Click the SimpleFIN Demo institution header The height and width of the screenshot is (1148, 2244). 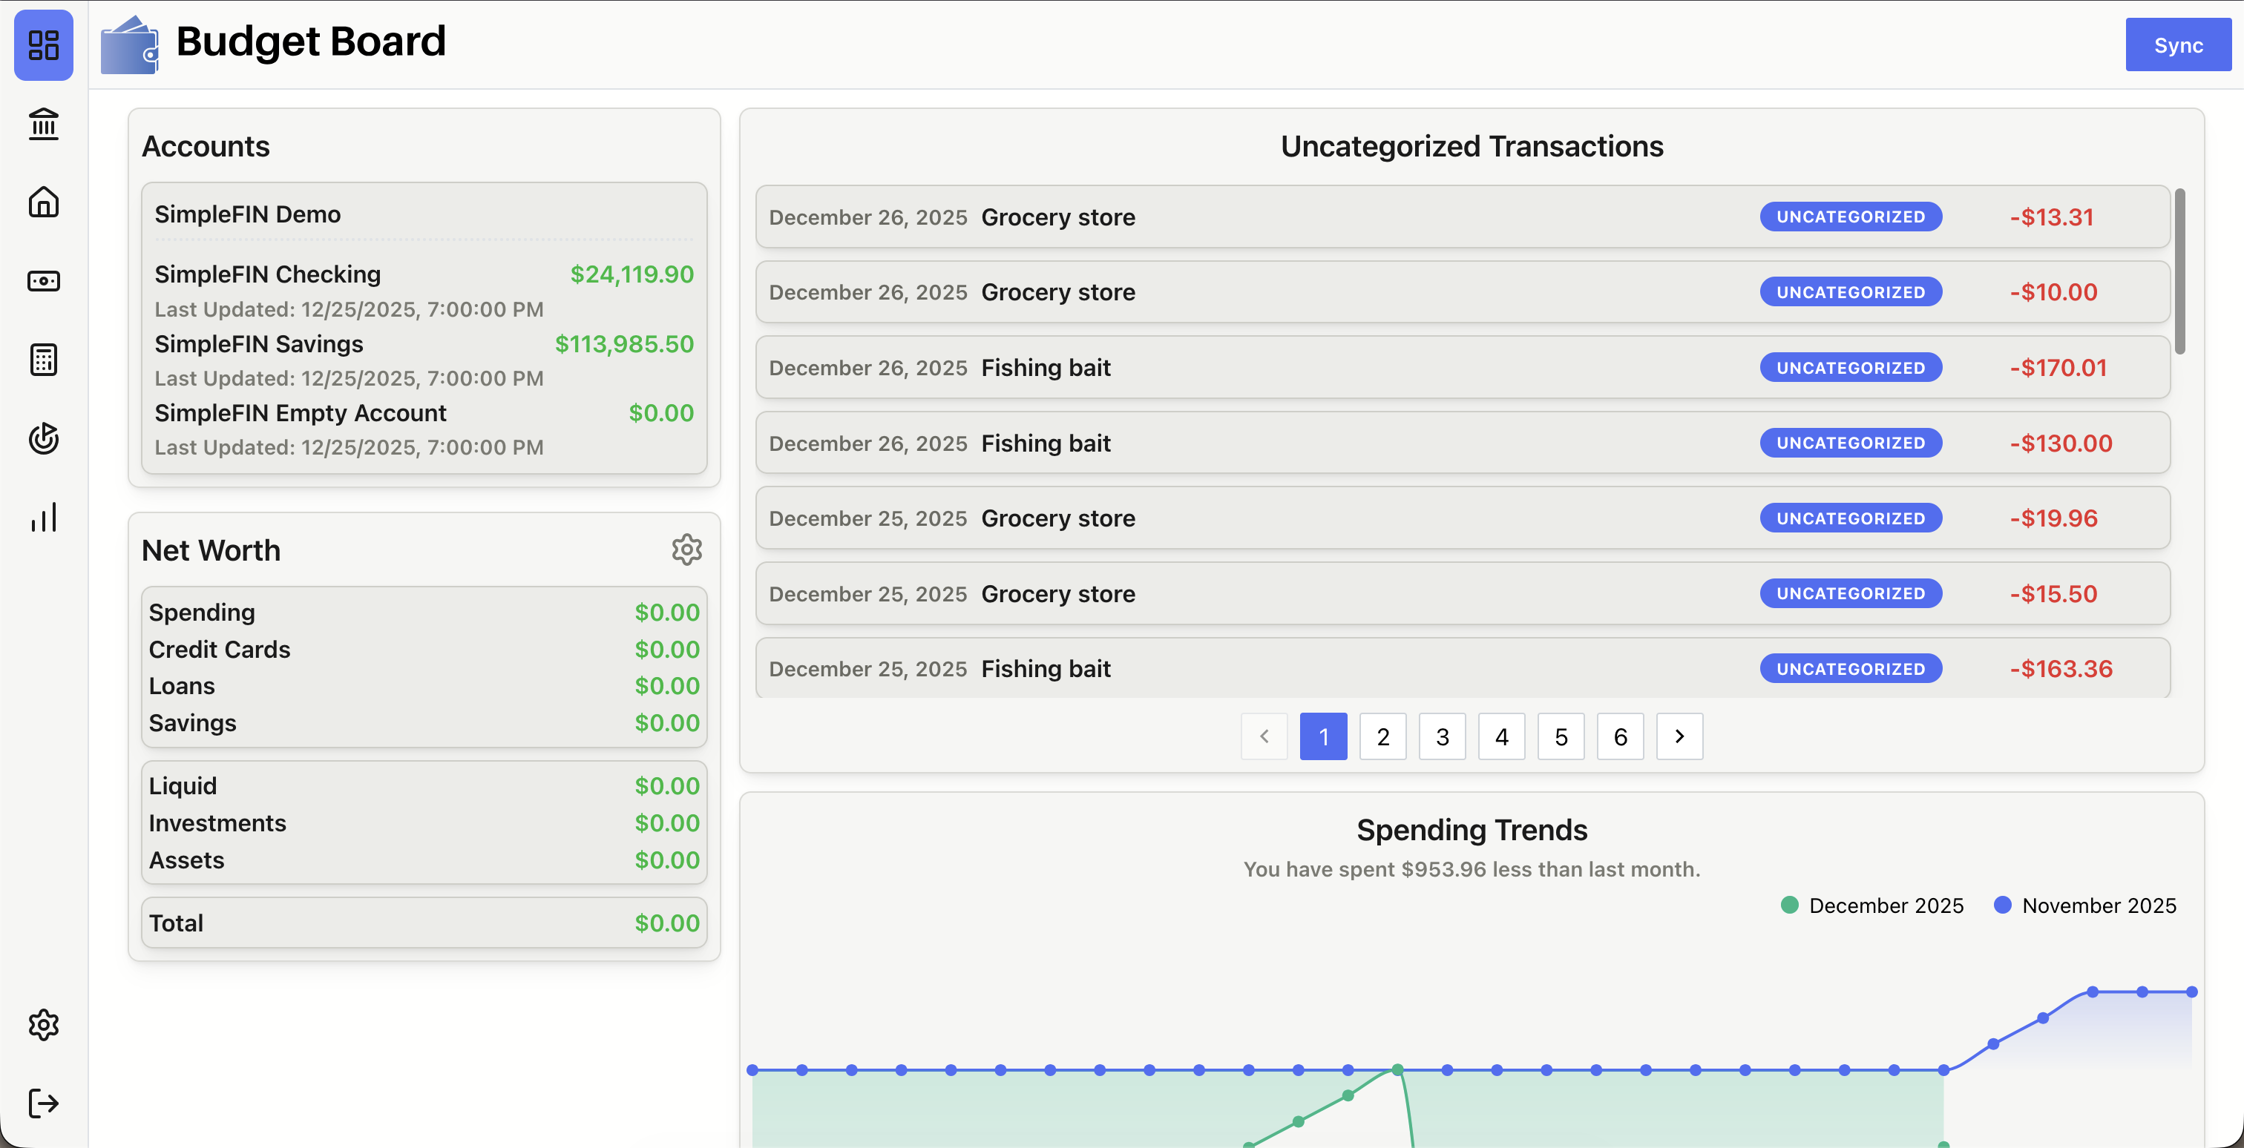click(247, 214)
